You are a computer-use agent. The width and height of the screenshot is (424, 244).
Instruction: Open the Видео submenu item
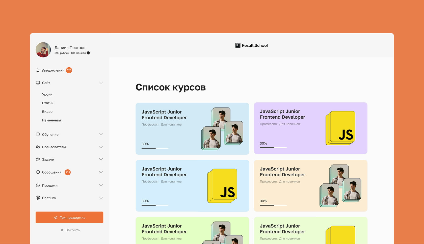tap(47, 112)
